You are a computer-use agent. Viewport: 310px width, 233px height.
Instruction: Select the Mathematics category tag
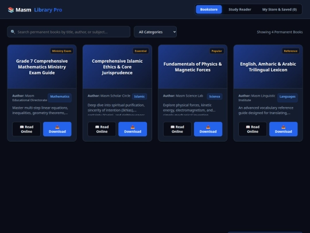60,98
